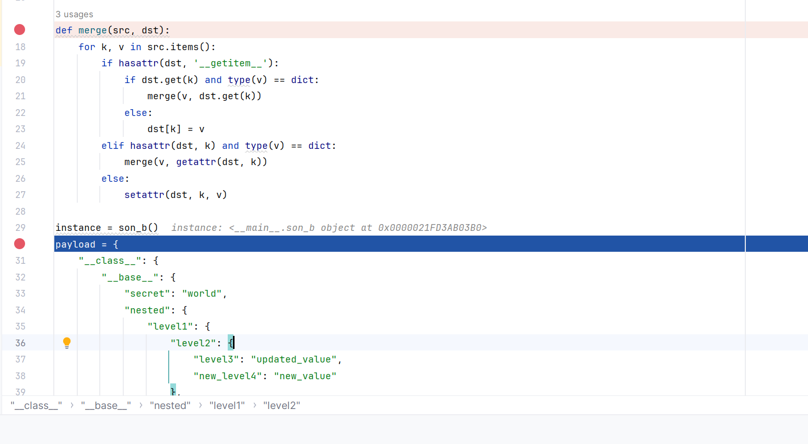Click the son_b() call on line 29
Screen dimensions: 808x444
[x=138, y=228]
